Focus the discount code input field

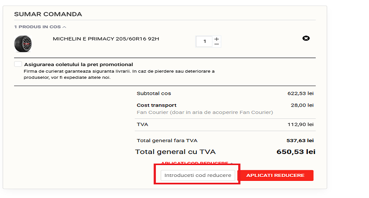(x=198, y=176)
